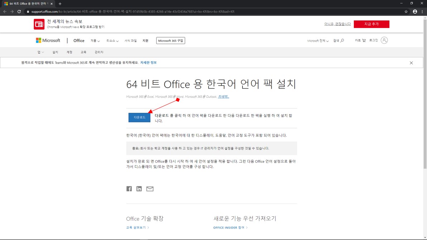Open the 교육 submenu item
427x240 pixels.
[x=83, y=52]
